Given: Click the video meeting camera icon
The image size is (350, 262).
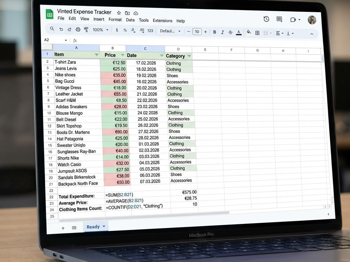Looking at the screenshot, I should point(293,20).
